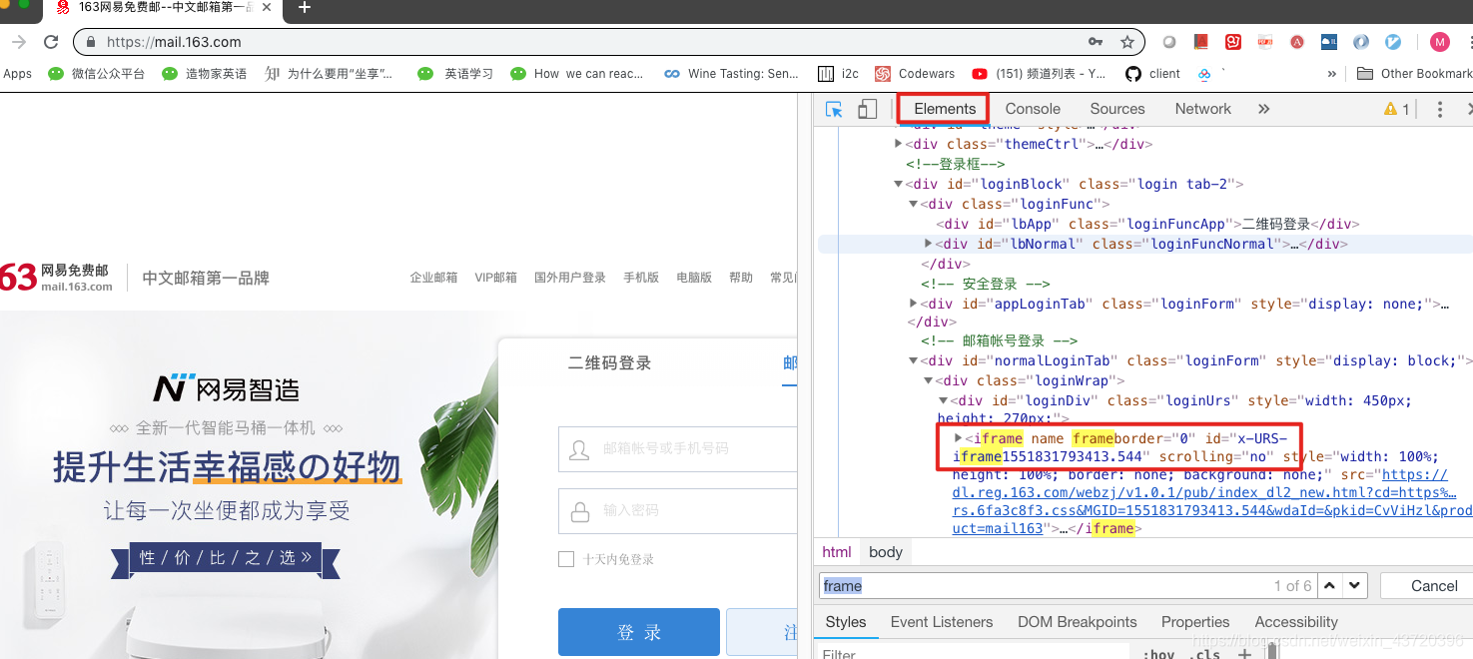
Task: Click the red square logo extension icon
Action: (x=1233, y=42)
